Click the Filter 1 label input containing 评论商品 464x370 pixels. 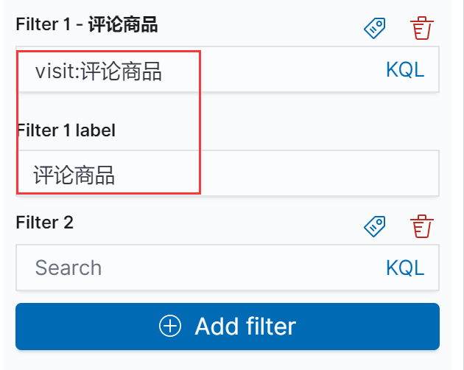(228, 173)
